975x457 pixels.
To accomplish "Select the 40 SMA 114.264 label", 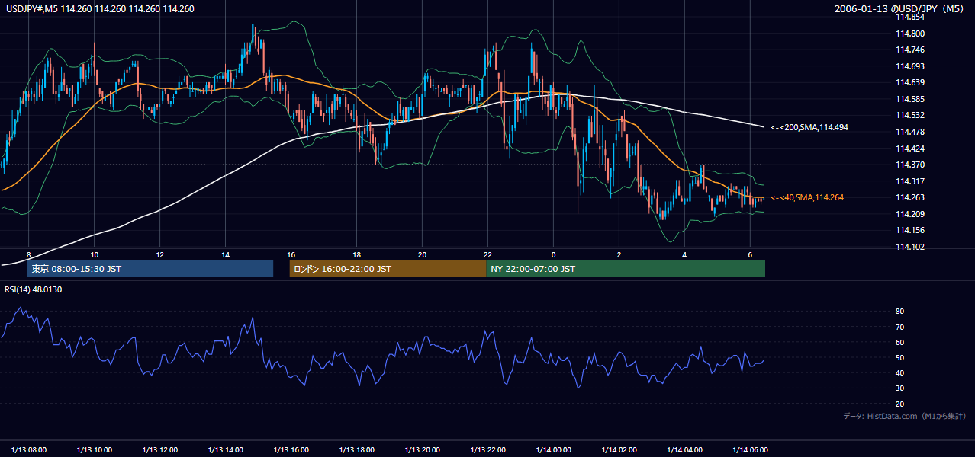I will click(807, 197).
